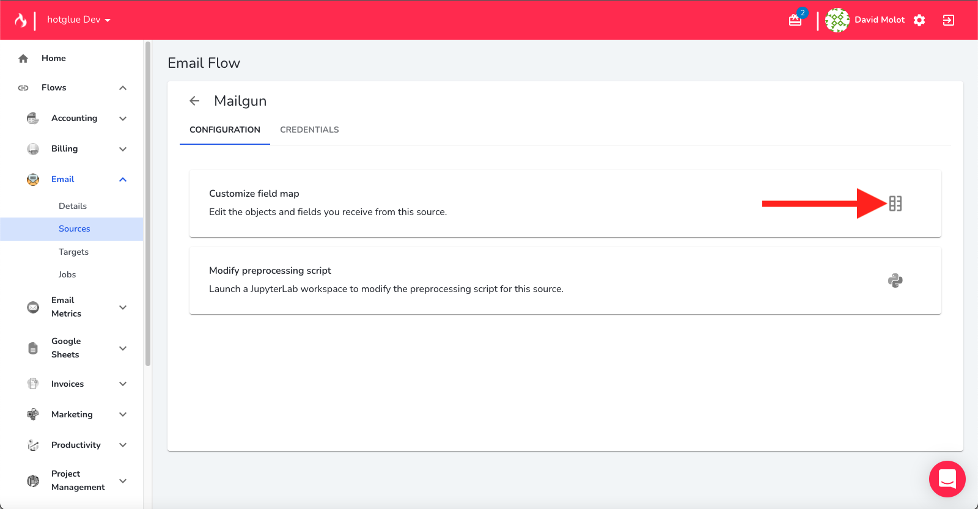Open Details under Email flow
The width and height of the screenshot is (978, 509).
72,206
